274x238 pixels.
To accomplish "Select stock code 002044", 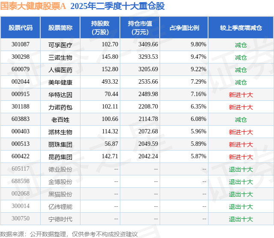I will 21,82.
